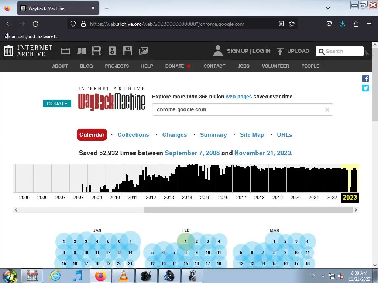Select year 2014 on timeline
The width and height of the screenshot is (378, 283).
[187, 198]
